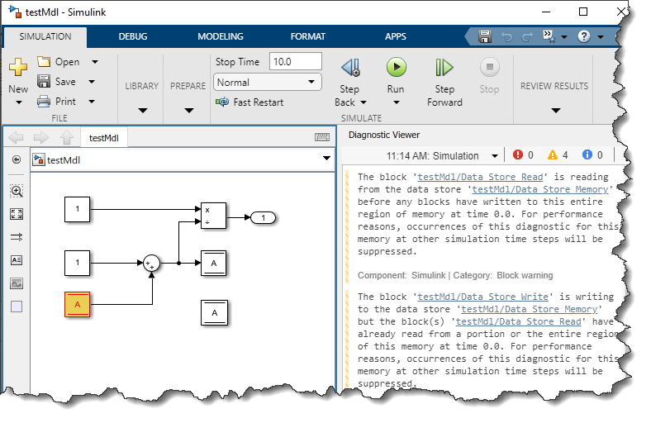The height and width of the screenshot is (423, 651).
Task: Switch to the Modeling ribbon tab
Action: pos(220,36)
